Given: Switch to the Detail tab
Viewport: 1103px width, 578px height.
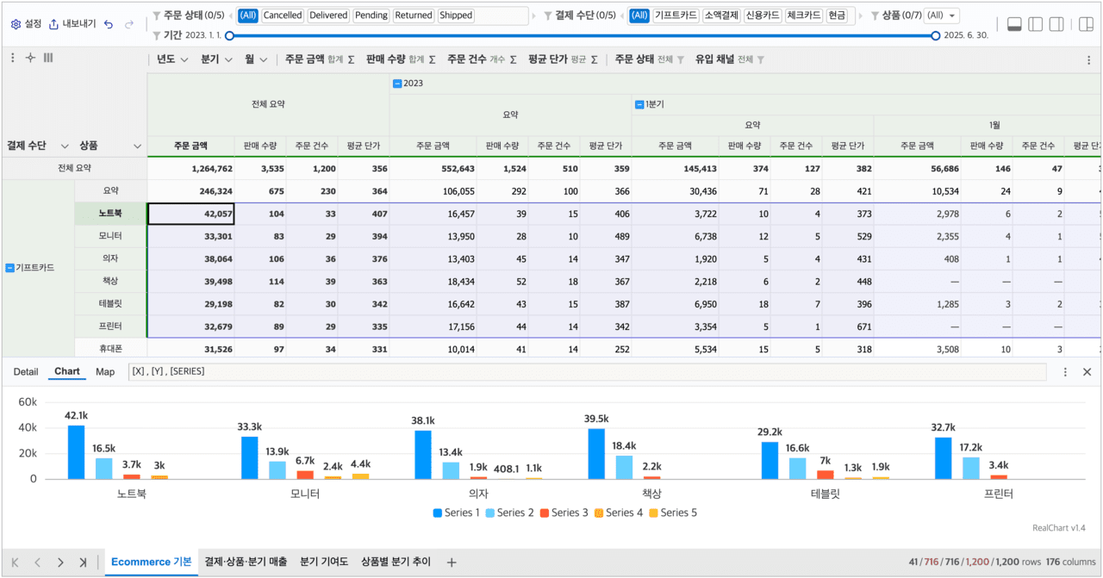Looking at the screenshot, I should pos(26,371).
